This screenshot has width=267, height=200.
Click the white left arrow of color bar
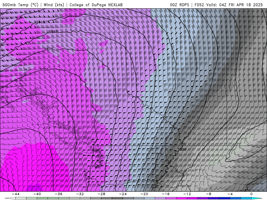click(x=10, y=198)
